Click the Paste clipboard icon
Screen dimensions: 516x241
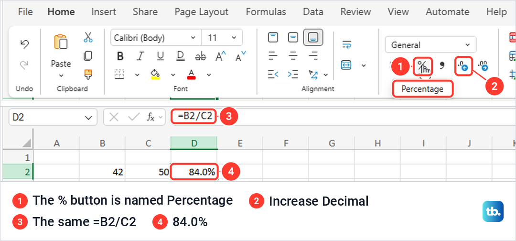pos(61,42)
